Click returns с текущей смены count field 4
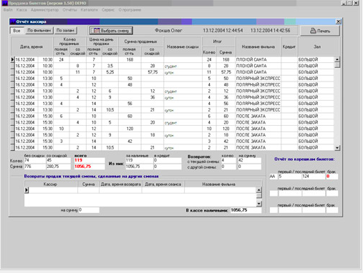Viewport: 363px width, 273px height. point(228,161)
